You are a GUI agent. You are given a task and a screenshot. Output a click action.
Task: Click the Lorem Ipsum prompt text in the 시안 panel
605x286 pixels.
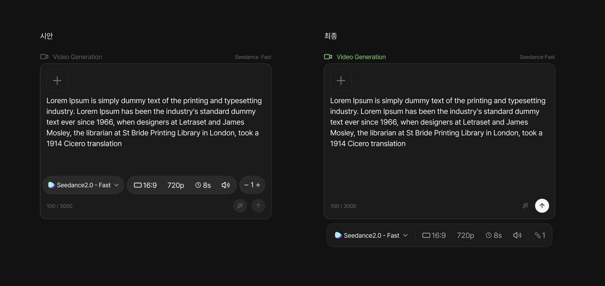pyautogui.click(x=154, y=122)
